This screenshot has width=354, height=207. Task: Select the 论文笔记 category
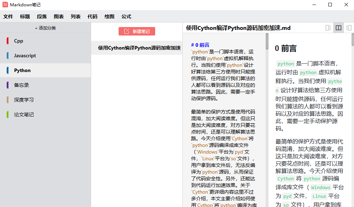coord(45,115)
